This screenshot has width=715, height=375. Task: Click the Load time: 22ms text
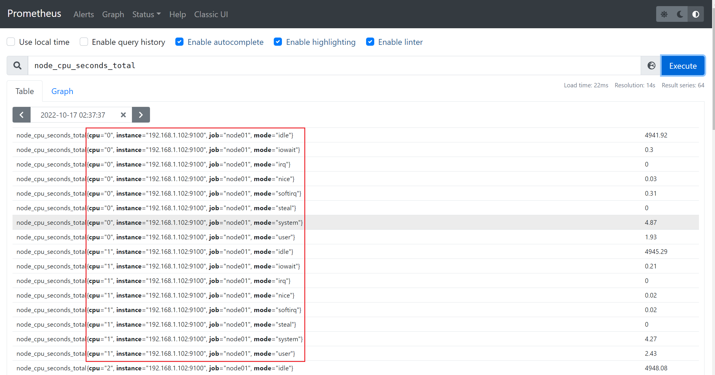pos(586,85)
